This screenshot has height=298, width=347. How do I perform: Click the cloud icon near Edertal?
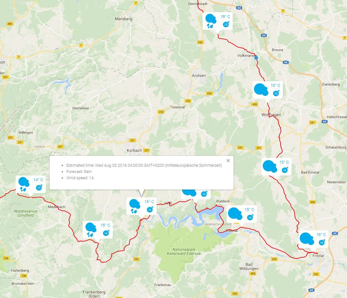(x=235, y=214)
